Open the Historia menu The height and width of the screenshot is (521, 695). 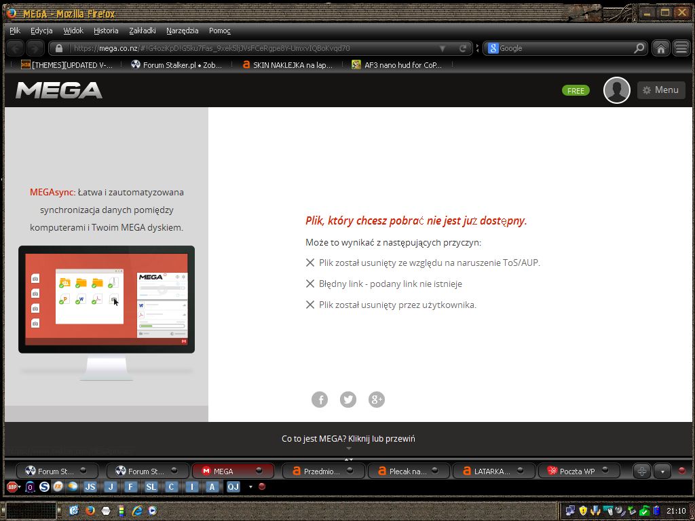(x=106, y=31)
